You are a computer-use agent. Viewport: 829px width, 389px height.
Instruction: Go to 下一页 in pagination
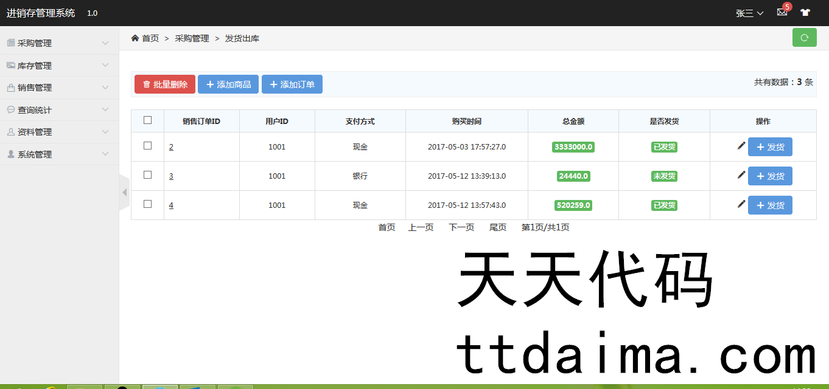pos(461,227)
